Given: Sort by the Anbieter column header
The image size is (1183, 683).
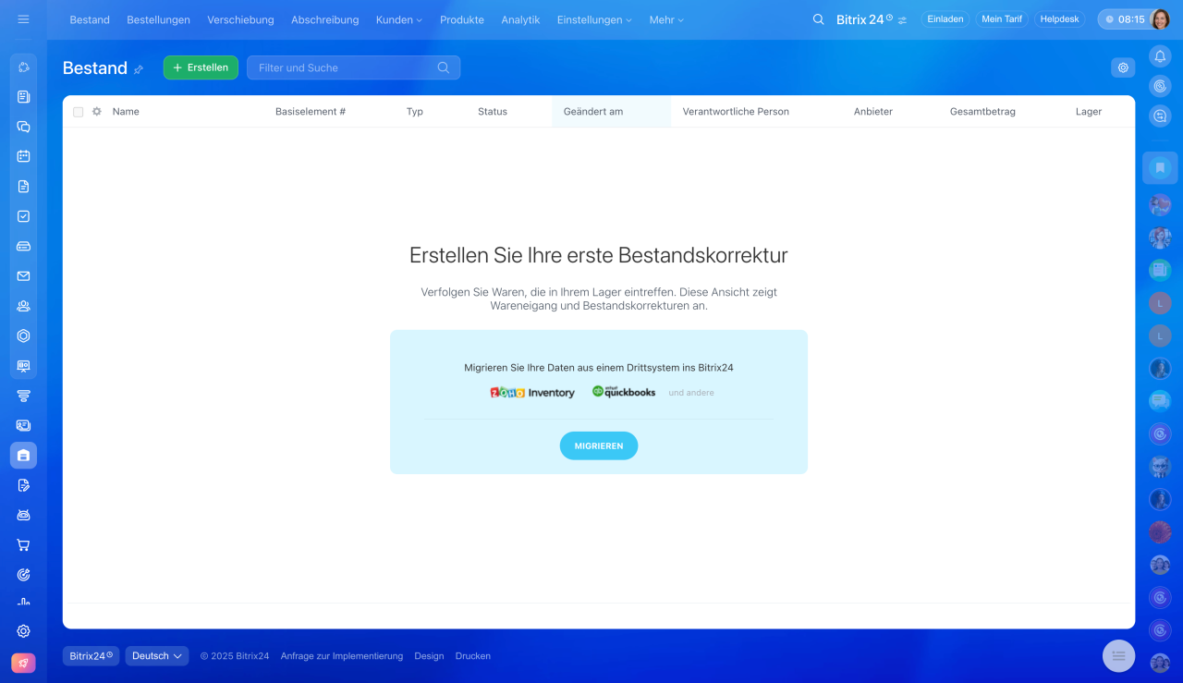Looking at the screenshot, I should pyautogui.click(x=873, y=112).
